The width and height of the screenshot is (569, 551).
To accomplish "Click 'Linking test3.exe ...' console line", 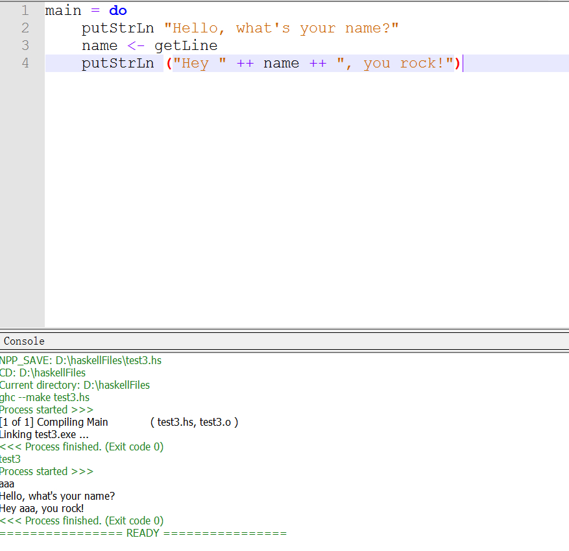I will [44, 434].
